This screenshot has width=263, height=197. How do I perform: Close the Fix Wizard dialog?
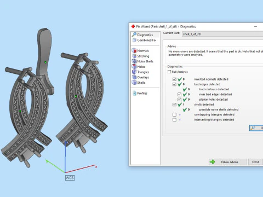coord(255,162)
